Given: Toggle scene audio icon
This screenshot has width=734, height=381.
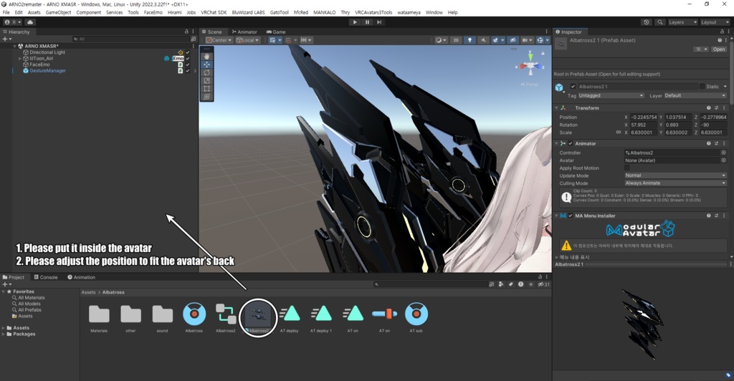Looking at the screenshot, I should [483, 40].
